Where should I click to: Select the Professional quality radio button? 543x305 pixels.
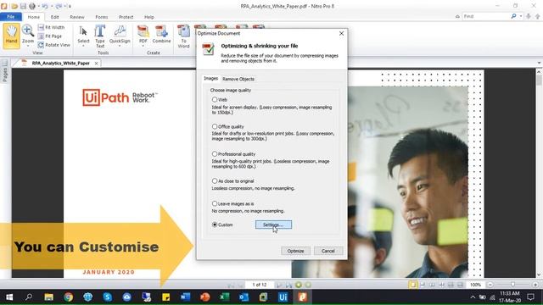pos(215,154)
